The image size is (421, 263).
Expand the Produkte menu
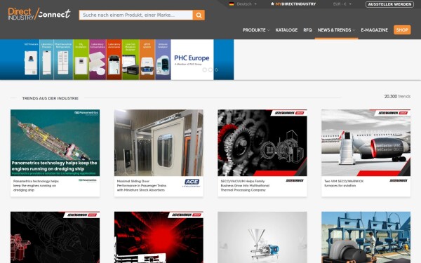click(x=256, y=30)
